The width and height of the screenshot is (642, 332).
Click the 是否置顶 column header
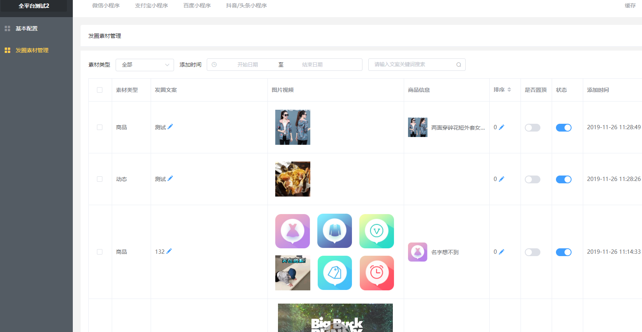(536, 90)
